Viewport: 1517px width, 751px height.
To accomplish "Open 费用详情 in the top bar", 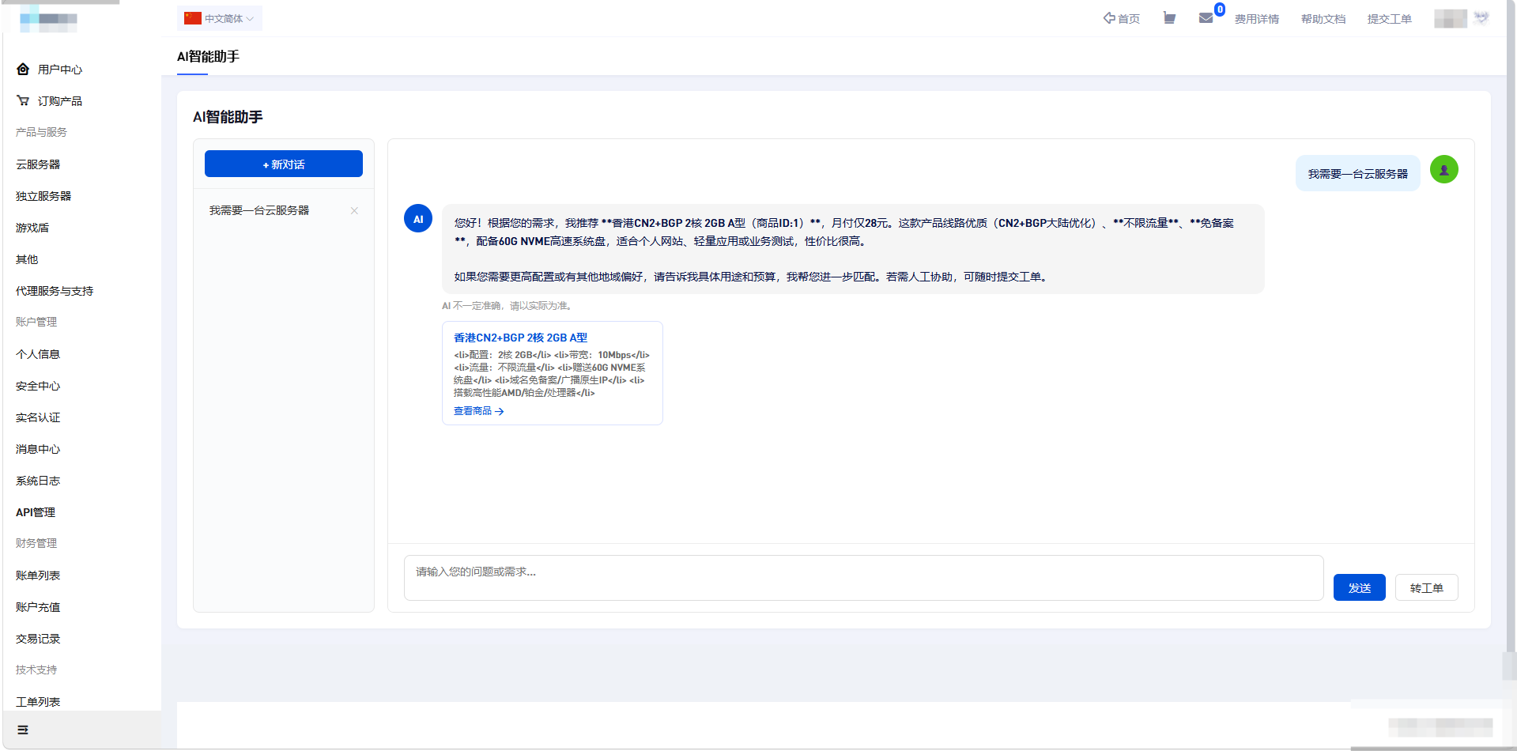I will click(x=1256, y=19).
